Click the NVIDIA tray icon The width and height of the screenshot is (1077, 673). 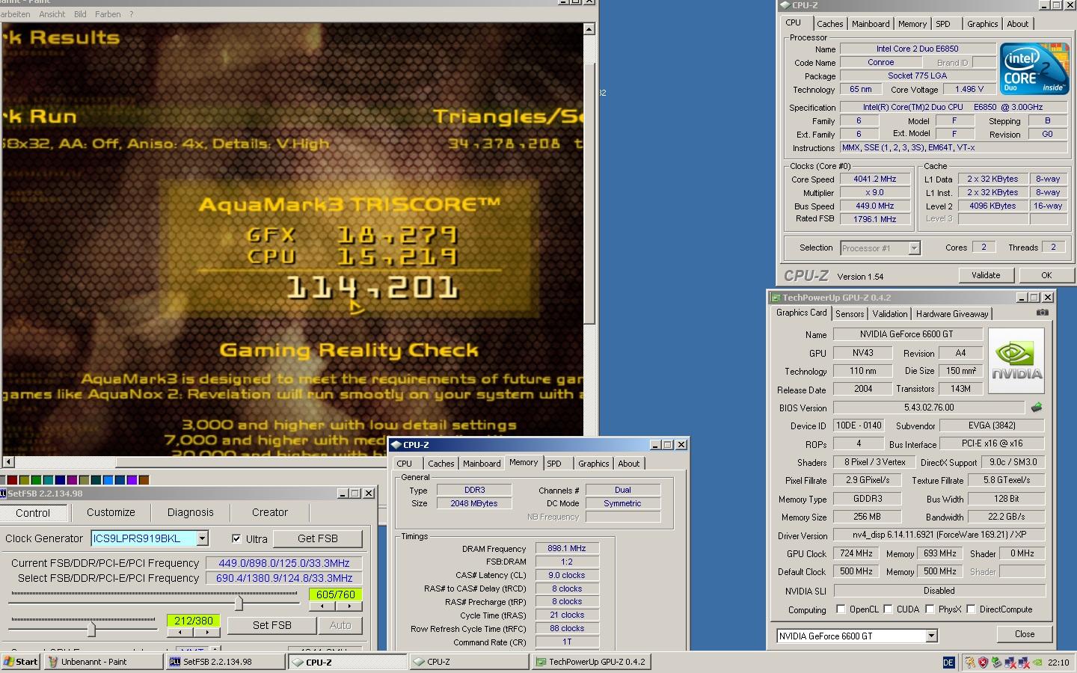coord(1037,663)
